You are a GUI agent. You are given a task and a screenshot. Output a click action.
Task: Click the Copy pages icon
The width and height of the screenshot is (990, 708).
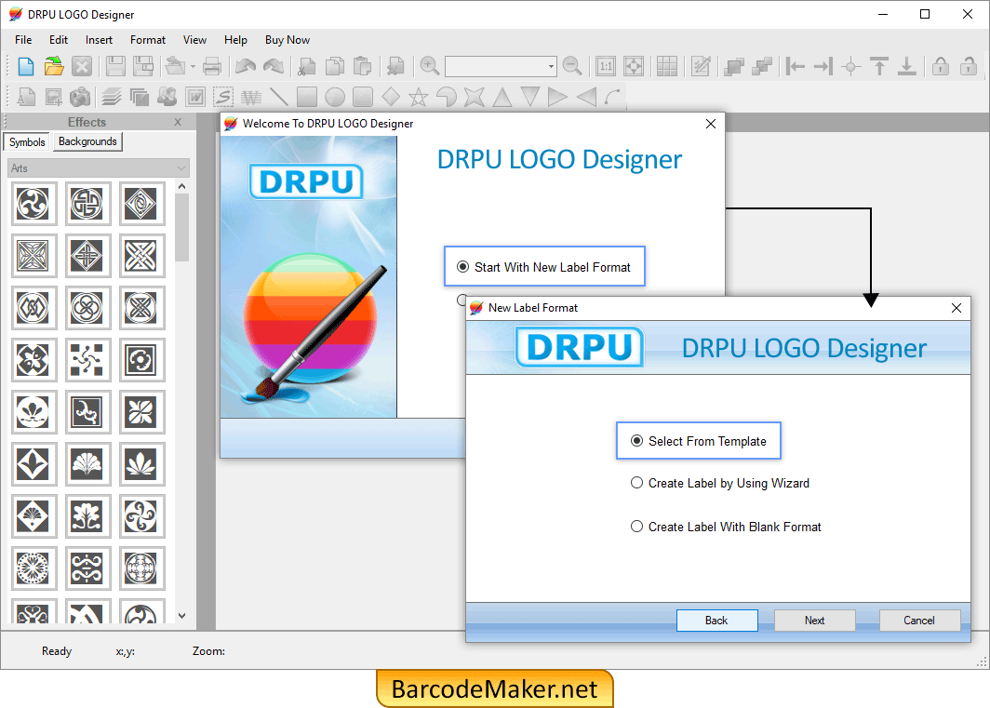pos(335,66)
